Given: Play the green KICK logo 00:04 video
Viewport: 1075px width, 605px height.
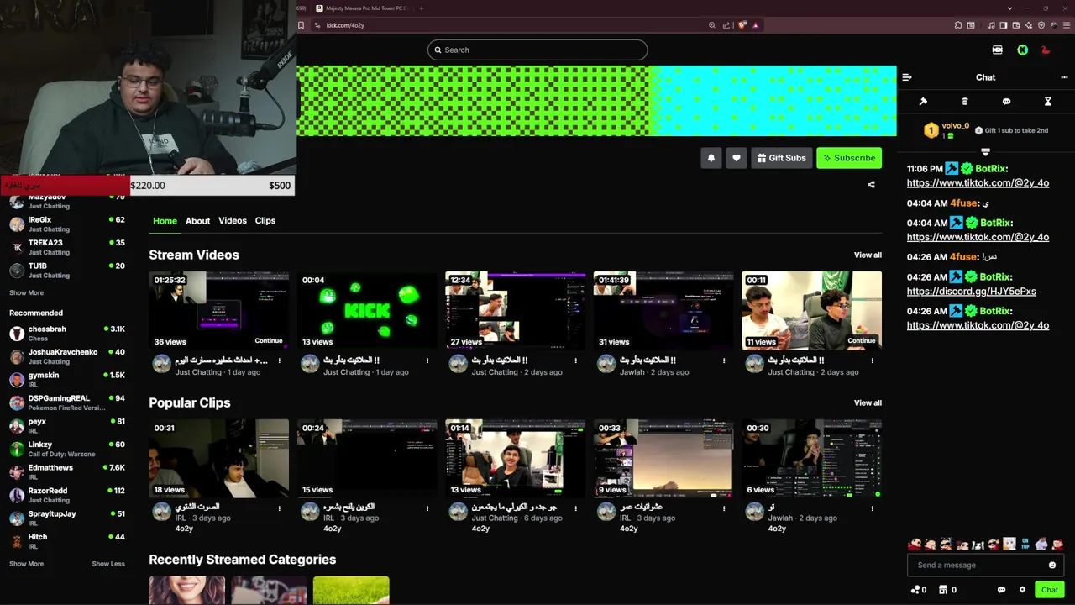Looking at the screenshot, I should point(367,310).
